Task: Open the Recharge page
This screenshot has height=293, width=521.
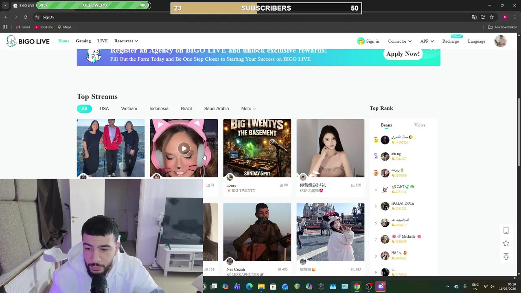Action: pyautogui.click(x=451, y=41)
